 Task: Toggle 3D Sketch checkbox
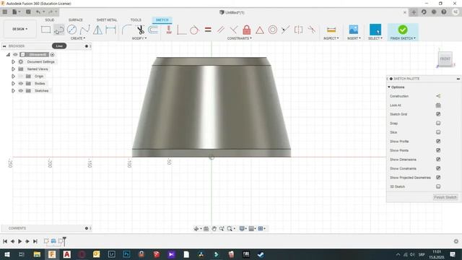point(438,186)
